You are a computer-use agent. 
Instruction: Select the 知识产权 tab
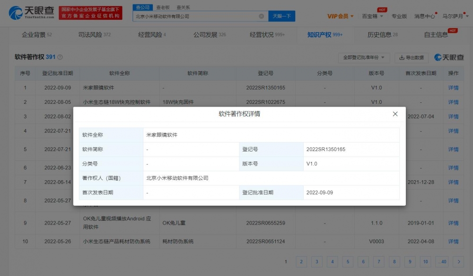coord(325,35)
